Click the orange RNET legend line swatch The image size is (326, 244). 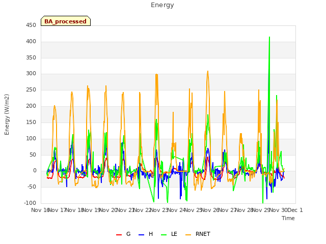tap(188, 235)
